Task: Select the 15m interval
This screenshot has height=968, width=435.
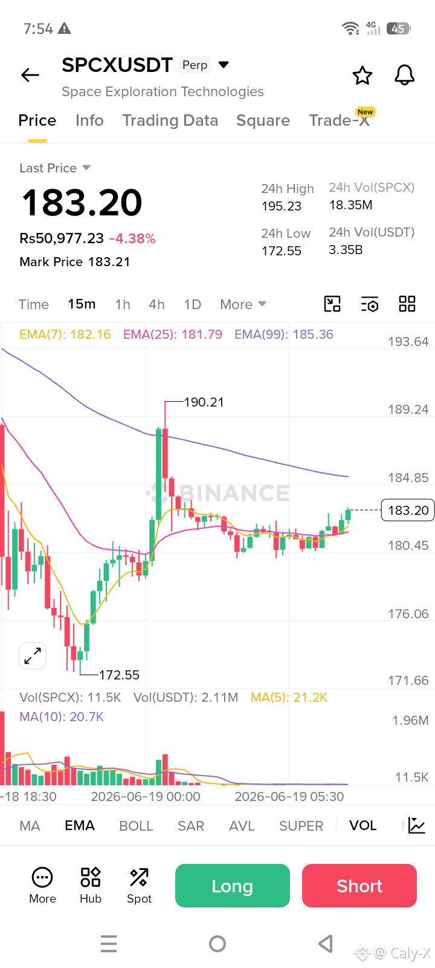Action: (x=82, y=304)
